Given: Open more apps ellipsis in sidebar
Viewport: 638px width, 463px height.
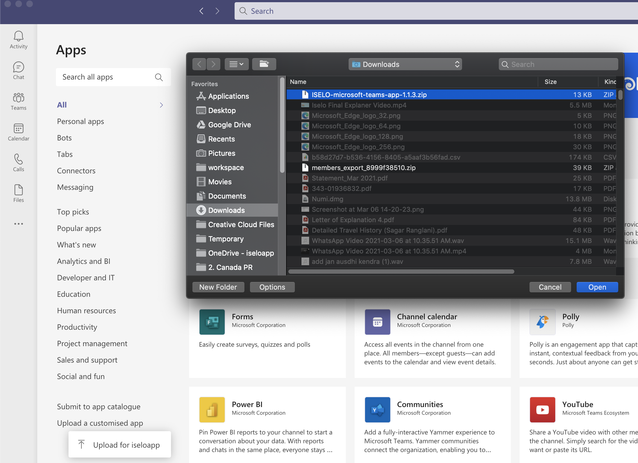Looking at the screenshot, I should click(19, 224).
